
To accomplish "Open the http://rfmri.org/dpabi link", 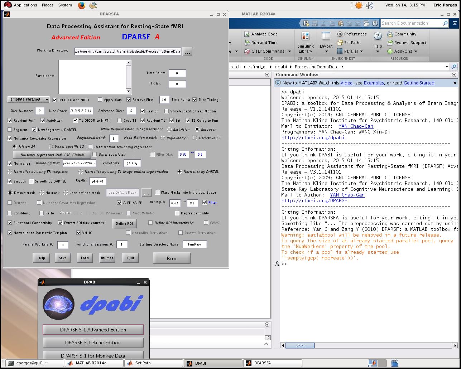I will 313,137.
